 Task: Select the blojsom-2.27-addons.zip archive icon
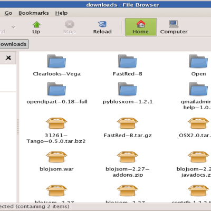click(128, 157)
